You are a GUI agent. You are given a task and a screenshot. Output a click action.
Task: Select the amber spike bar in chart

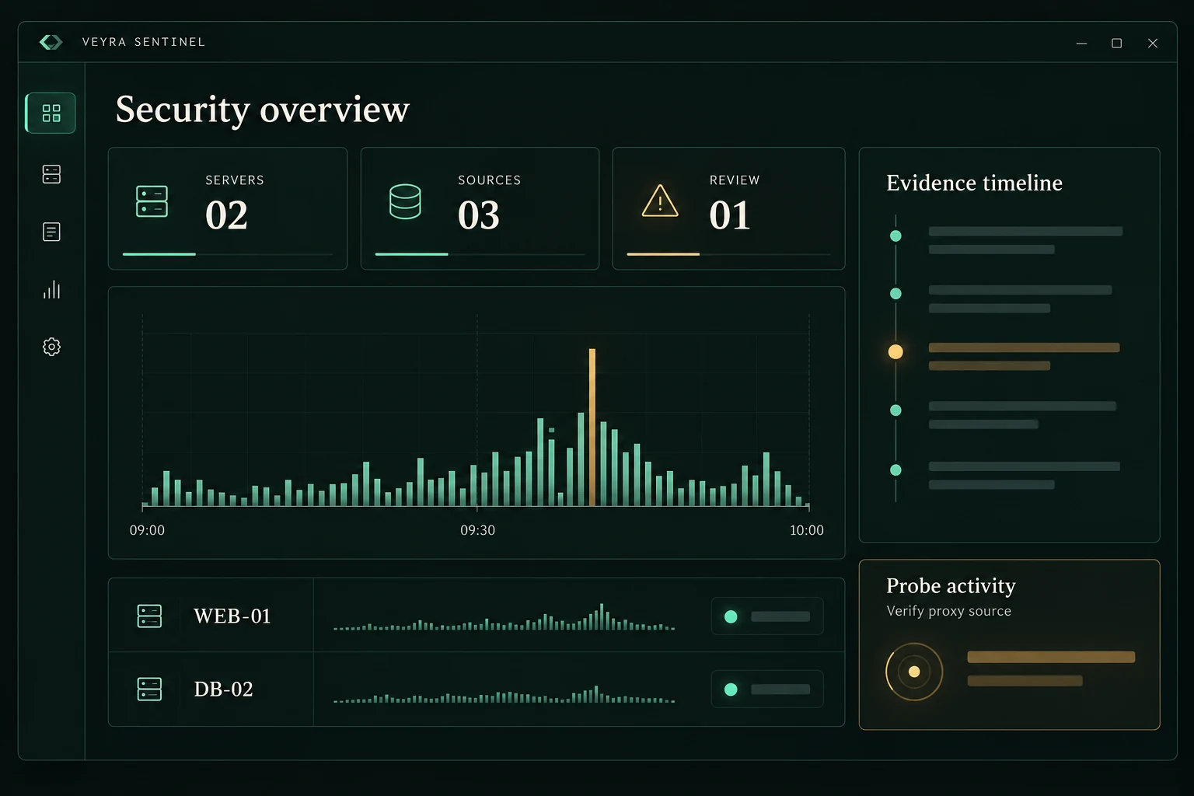(592, 428)
